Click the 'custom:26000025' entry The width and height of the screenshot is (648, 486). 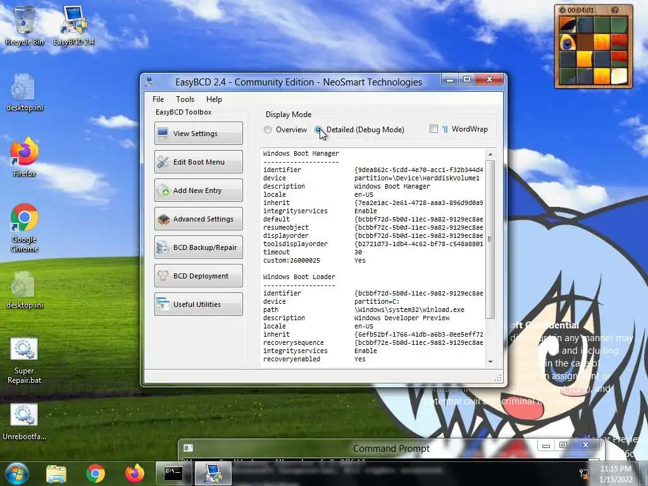pyautogui.click(x=291, y=260)
